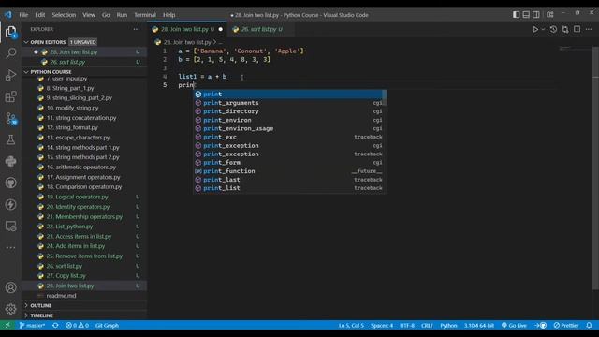
Task: Open the File menu
Action: (23, 15)
